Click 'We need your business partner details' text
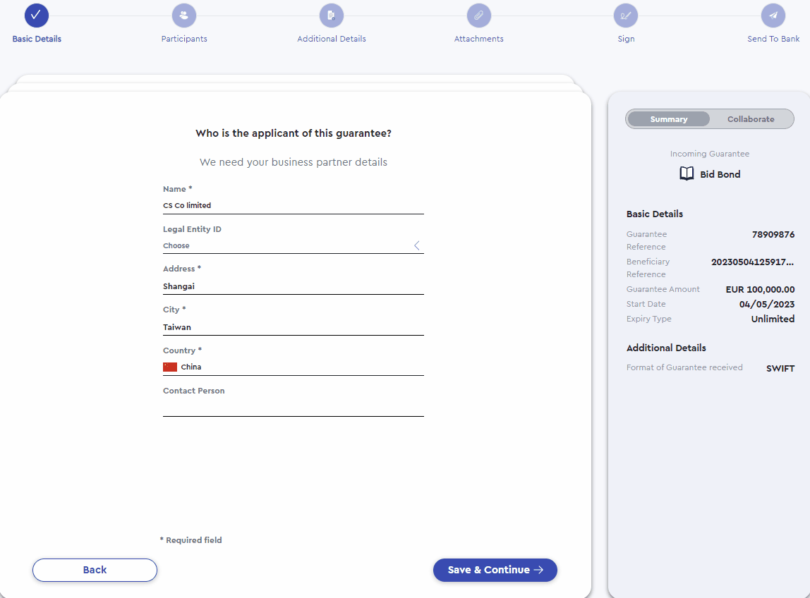 click(x=294, y=162)
